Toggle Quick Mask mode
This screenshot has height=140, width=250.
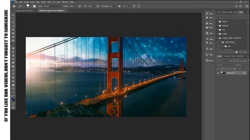(13, 104)
